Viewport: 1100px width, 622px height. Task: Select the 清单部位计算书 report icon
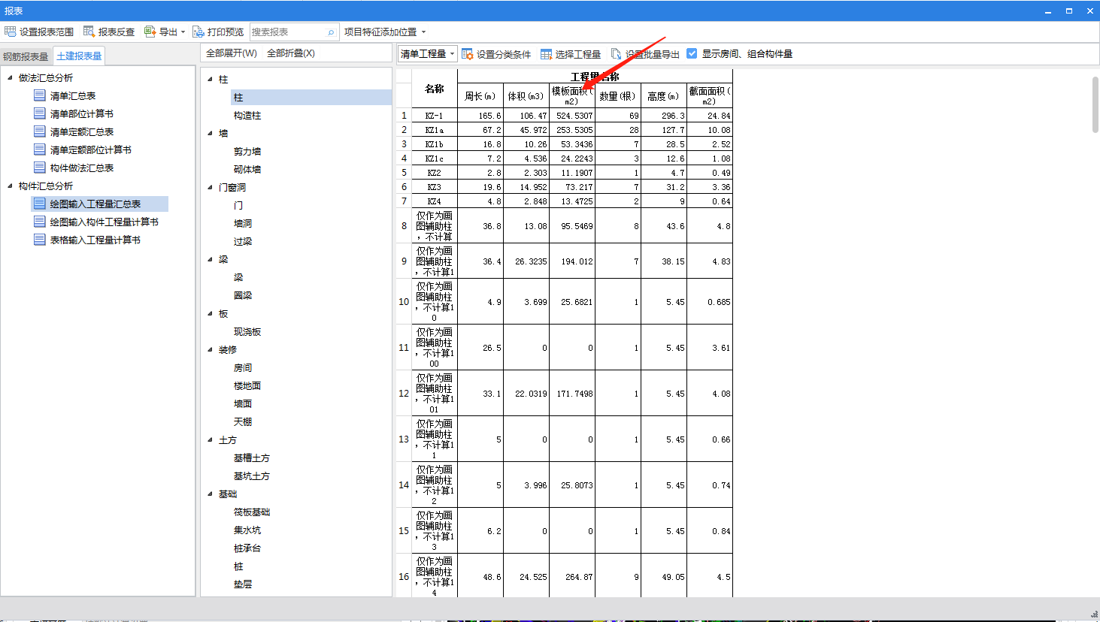pos(40,113)
